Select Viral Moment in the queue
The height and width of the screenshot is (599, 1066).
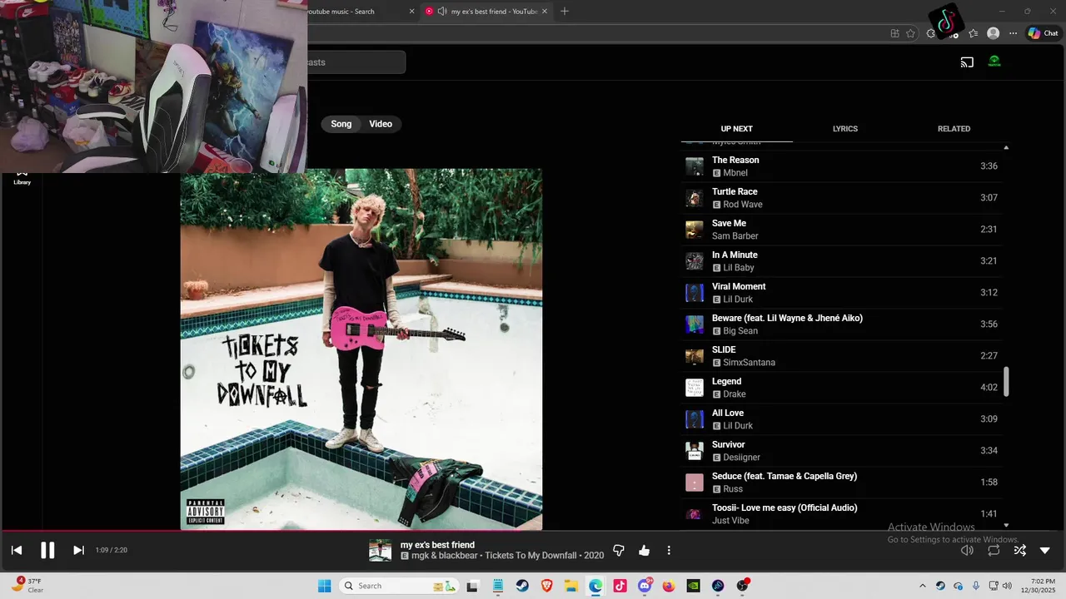(841, 293)
